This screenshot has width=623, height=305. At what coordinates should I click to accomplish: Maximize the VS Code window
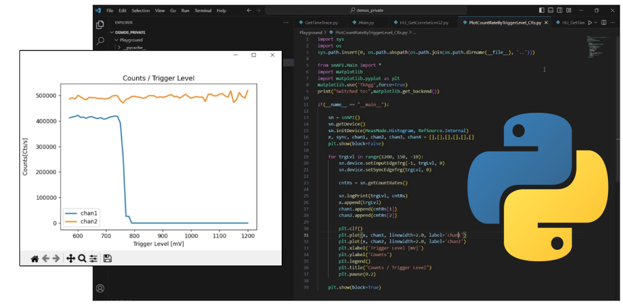point(597,10)
